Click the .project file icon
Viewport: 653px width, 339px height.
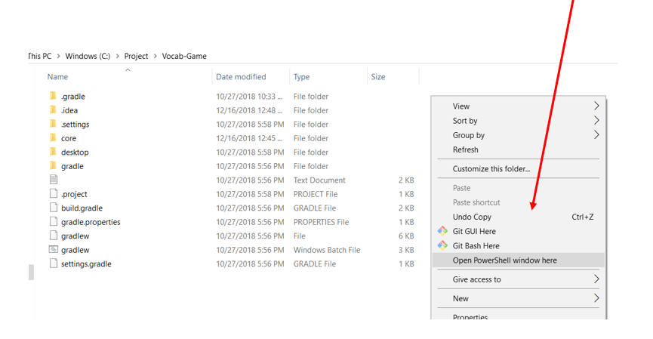tap(54, 193)
